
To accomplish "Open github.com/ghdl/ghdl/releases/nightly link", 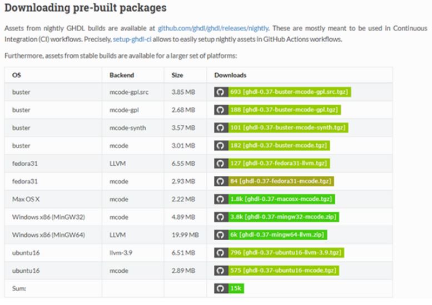I will [213, 28].
